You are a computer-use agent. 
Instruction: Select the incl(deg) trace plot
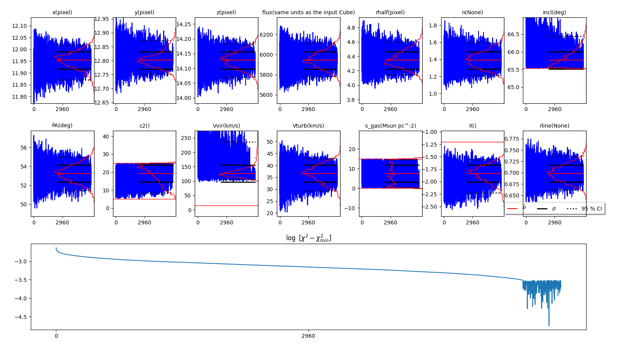pyautogui.click(x=554, y=60)
